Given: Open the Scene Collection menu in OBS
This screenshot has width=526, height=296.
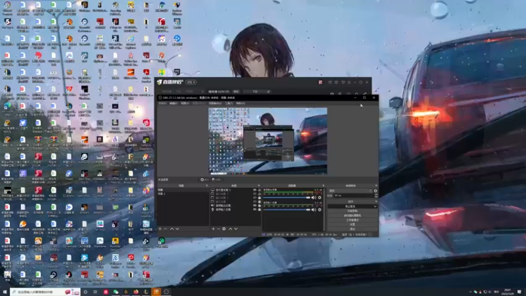Looking at the screenshot, I should pyautogui.click(x=215, y=103).
